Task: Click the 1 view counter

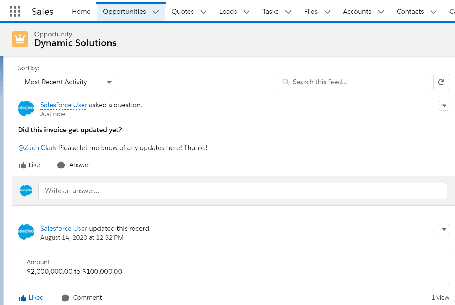Action: pyautogui.click(x=441, y=298)
